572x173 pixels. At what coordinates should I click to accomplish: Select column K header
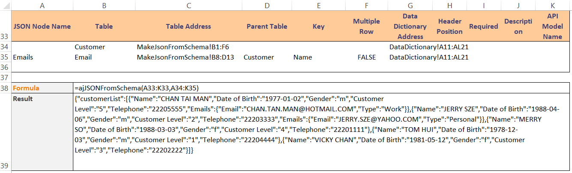552,5
